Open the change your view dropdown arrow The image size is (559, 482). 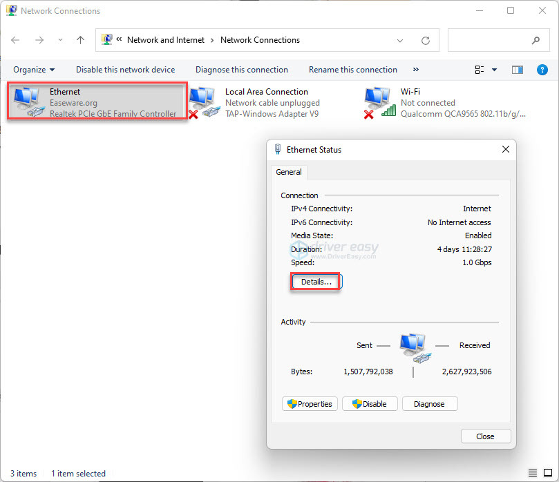[494, 70]
